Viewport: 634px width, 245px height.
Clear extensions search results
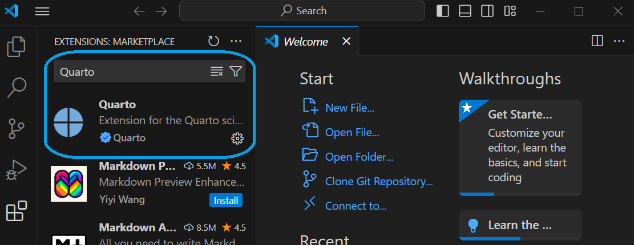217,72
